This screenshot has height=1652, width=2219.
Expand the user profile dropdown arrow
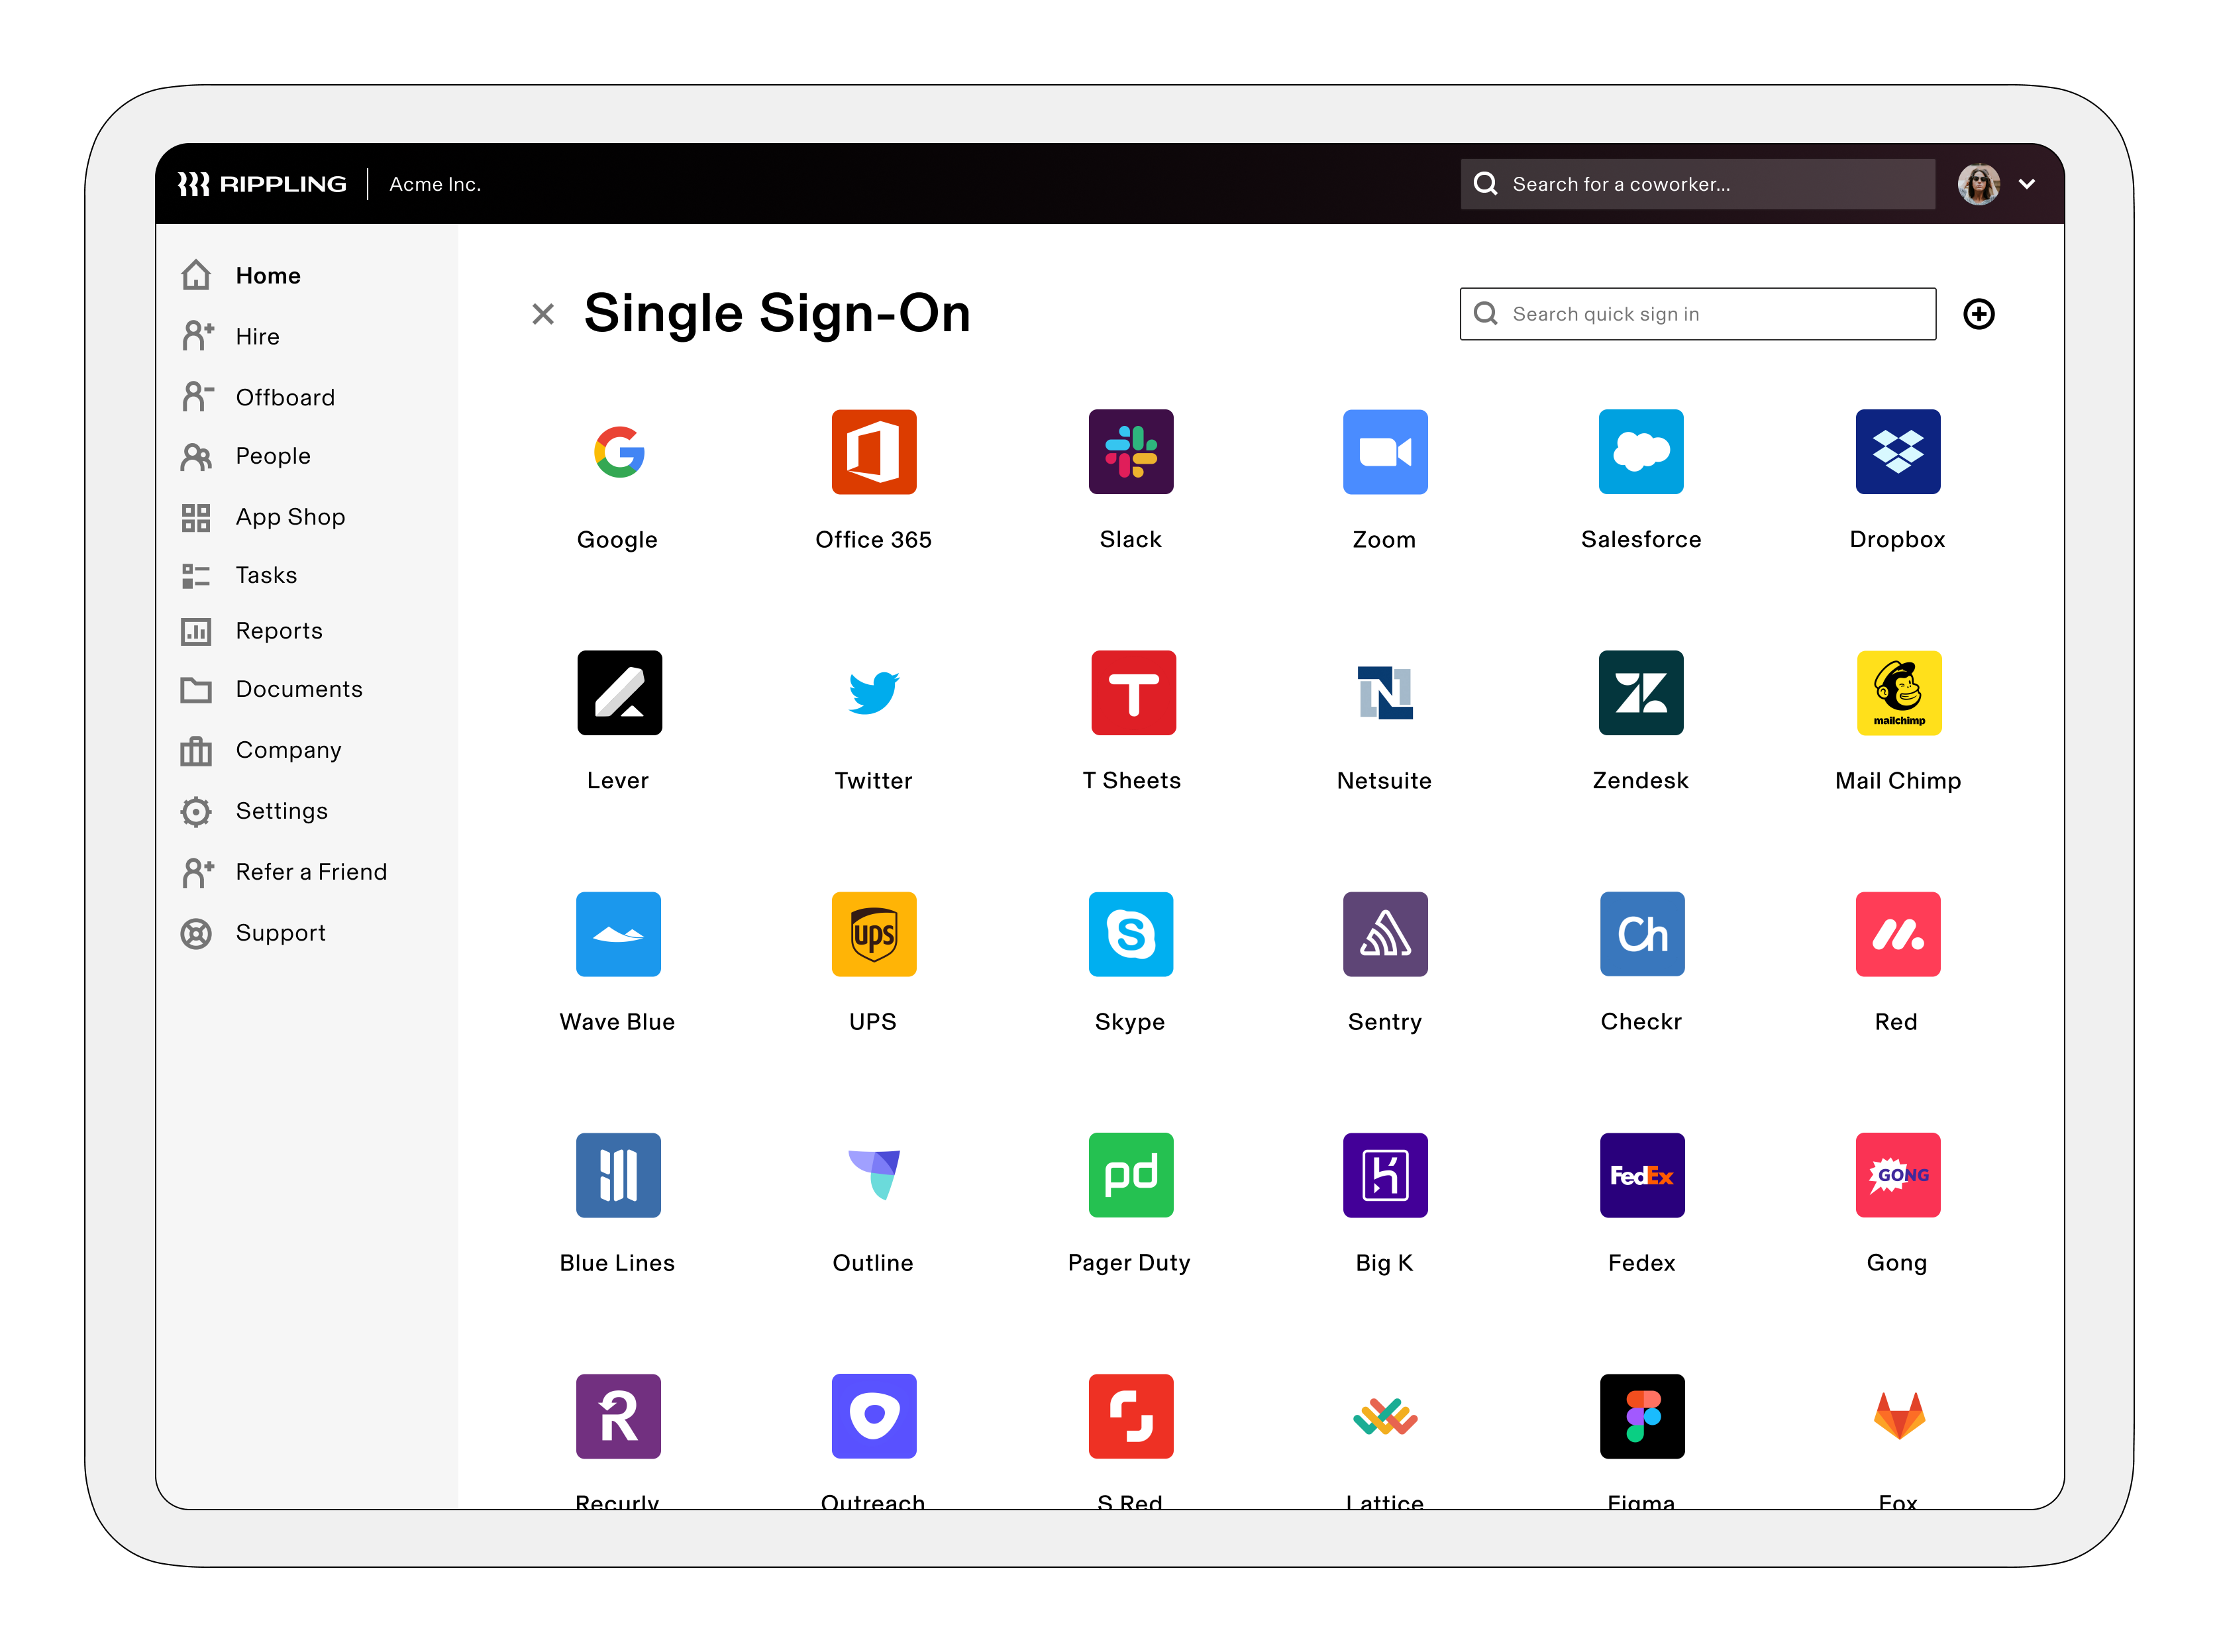[2026, 184]
